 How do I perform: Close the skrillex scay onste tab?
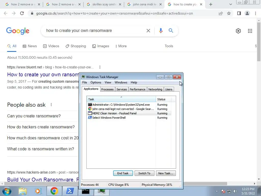(x=120, y=4)
